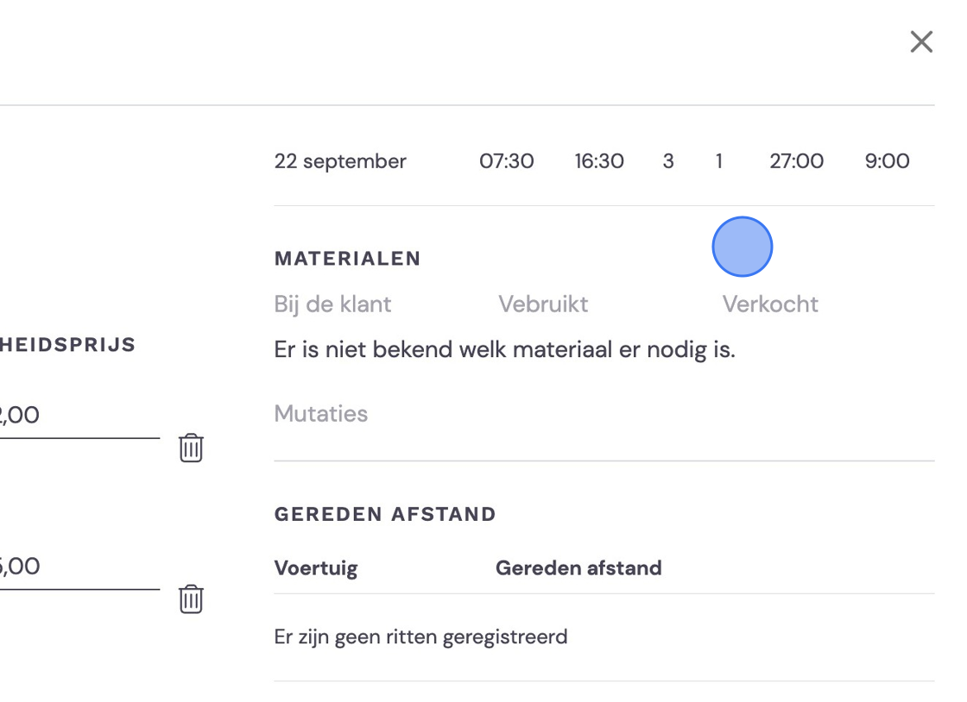Delete the row with price ending 2,00
Image resolution: width=967 pixels, height=702 pixels.
click(x=191, y=448)
